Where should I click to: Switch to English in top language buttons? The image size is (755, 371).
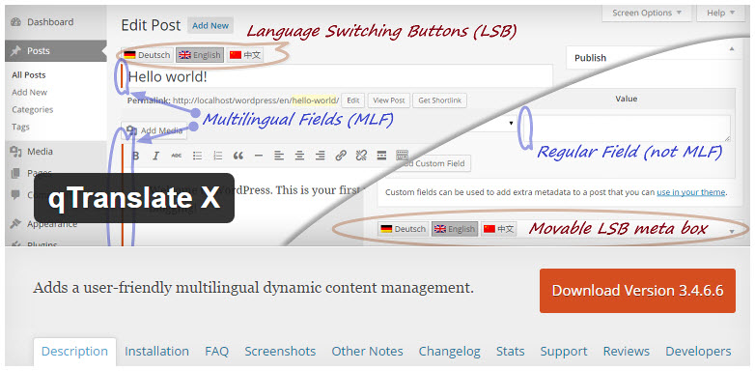click(x=199, y=55)
